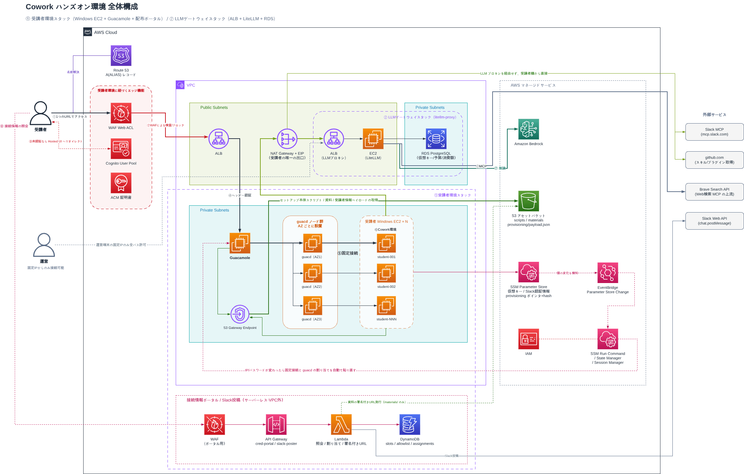744x474 pixels.
Task: Click the Cognito User Pool icon
Action: [121, 149]
